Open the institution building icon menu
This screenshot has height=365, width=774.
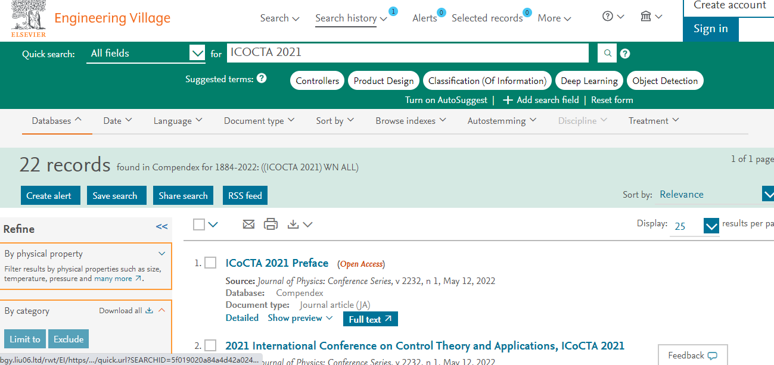(651, 17)
